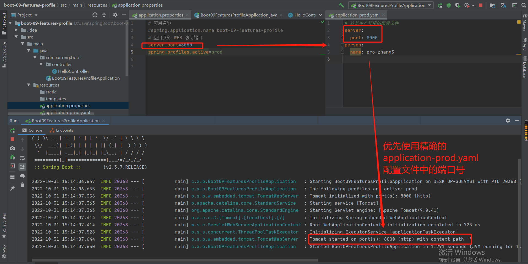Open hidden editor tabs dropdown arrow
Screen dimensions: 528x264
click(320, 15)
